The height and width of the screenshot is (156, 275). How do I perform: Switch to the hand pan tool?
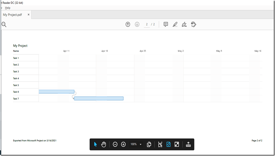[104, 144]
